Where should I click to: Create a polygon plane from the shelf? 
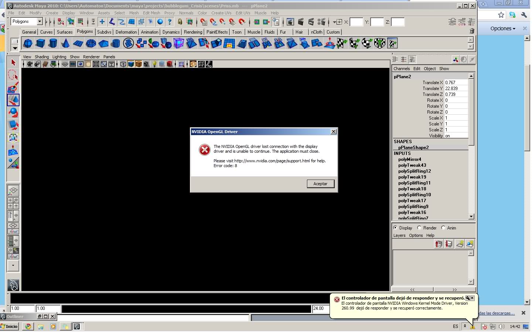(x=78, y=44)
